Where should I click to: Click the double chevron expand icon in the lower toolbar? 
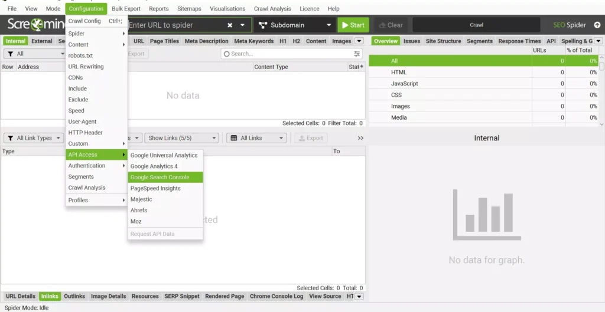click(360, 138)
